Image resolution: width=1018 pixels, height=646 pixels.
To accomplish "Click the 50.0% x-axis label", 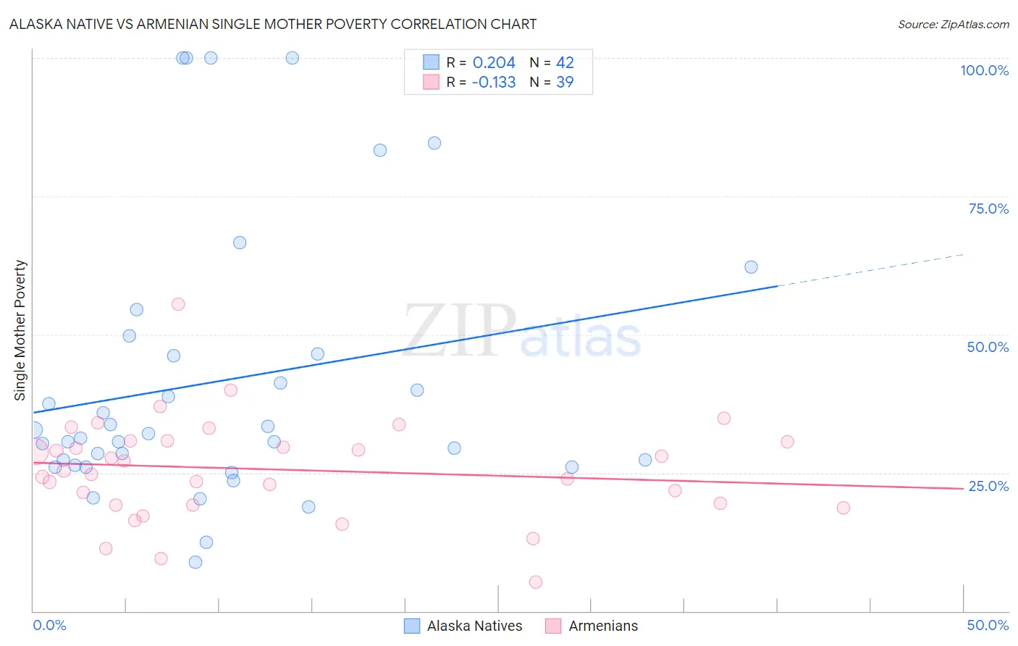I will point(988,625).
